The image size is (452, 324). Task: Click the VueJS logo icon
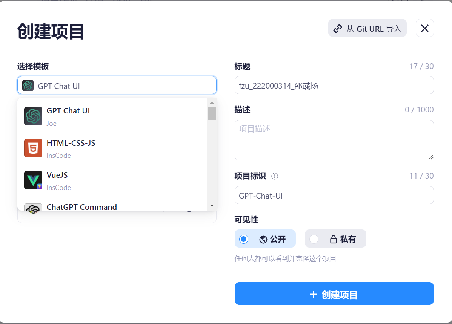33,180
